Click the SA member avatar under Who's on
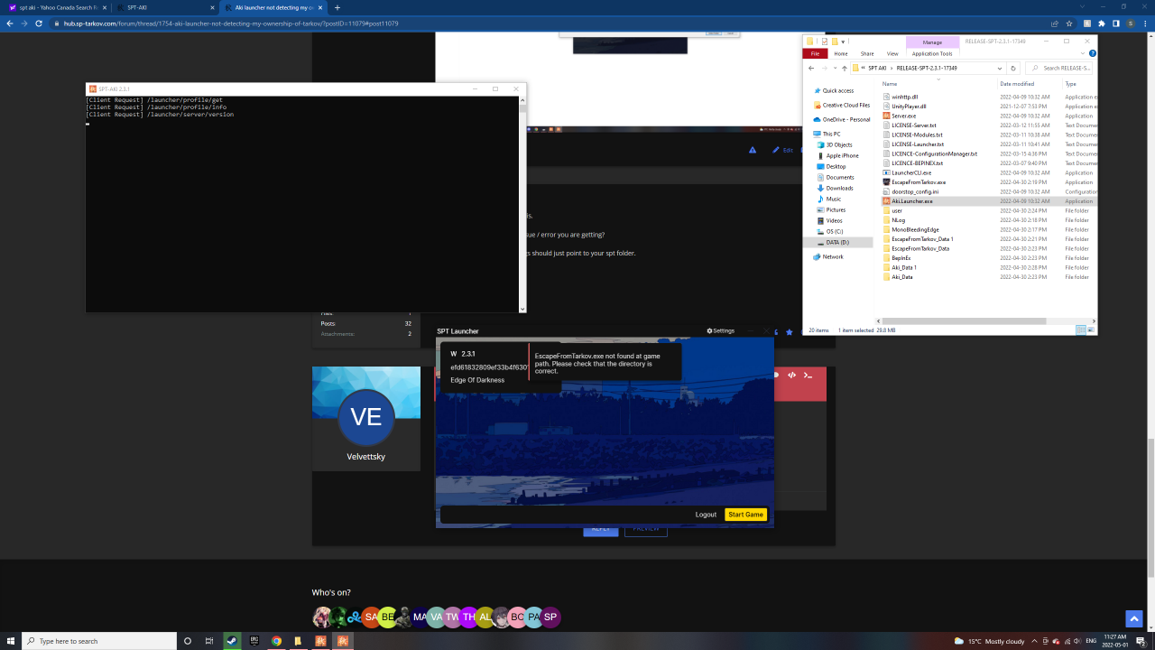The image size is (1155, 650). tap(371, 617)
